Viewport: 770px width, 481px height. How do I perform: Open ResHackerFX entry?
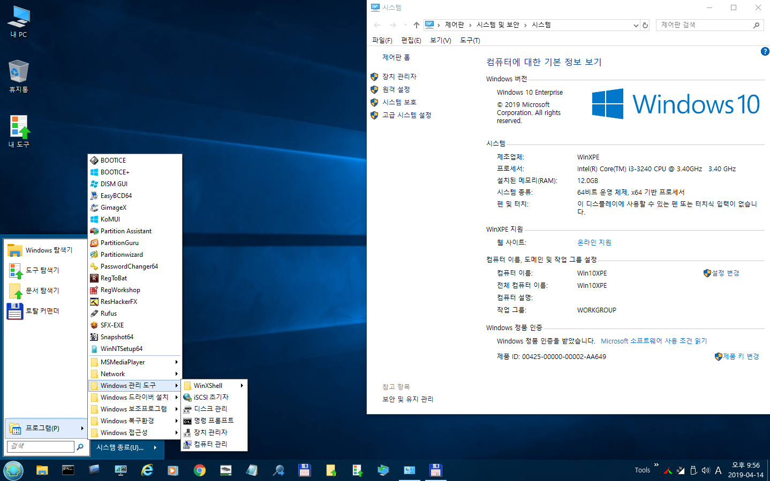click(x=135, y=301)
